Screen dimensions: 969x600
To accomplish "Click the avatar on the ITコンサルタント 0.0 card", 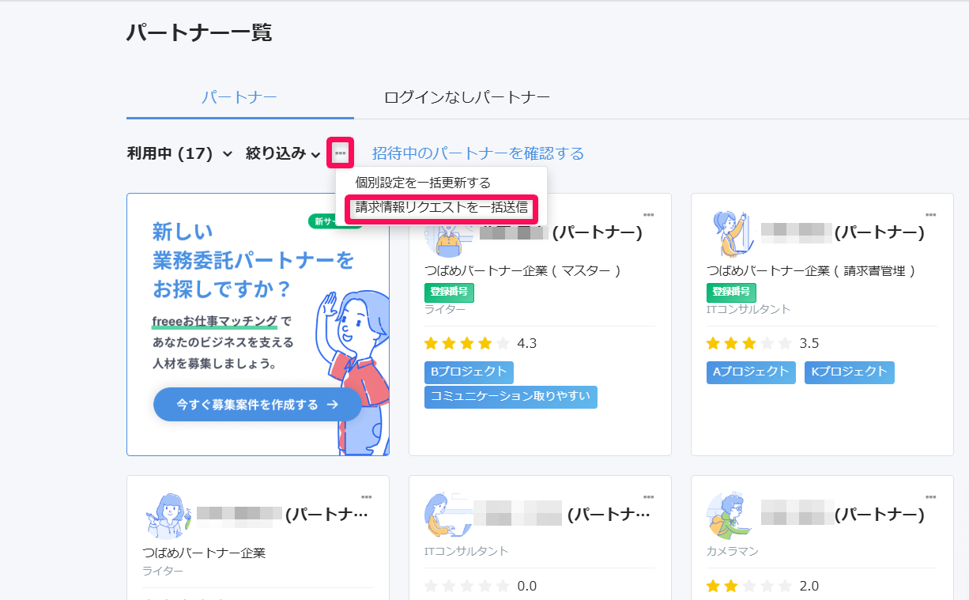I will click(x=447, y=515).
